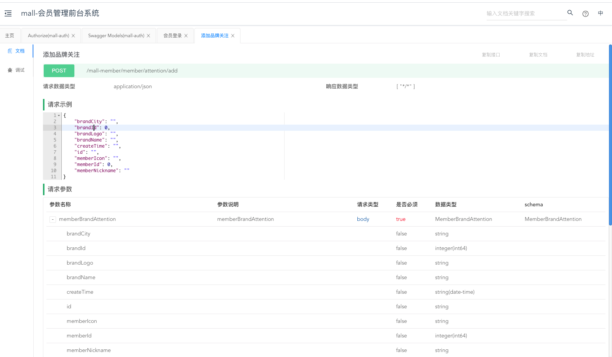Click the memberIcon parameter row name
The height and width of the screenshot is (357, 612).
point(82,321)
